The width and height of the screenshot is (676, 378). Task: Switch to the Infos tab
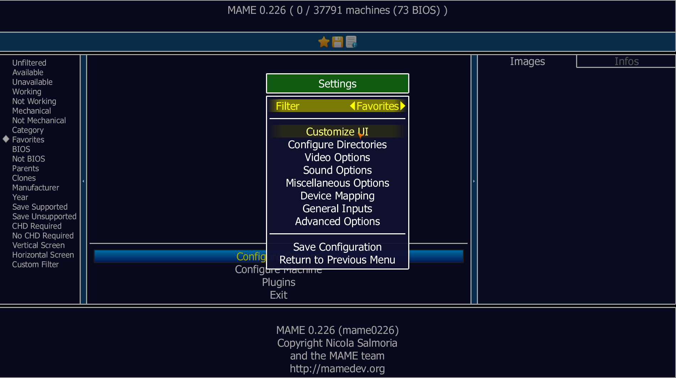click(x=627, y=62)
